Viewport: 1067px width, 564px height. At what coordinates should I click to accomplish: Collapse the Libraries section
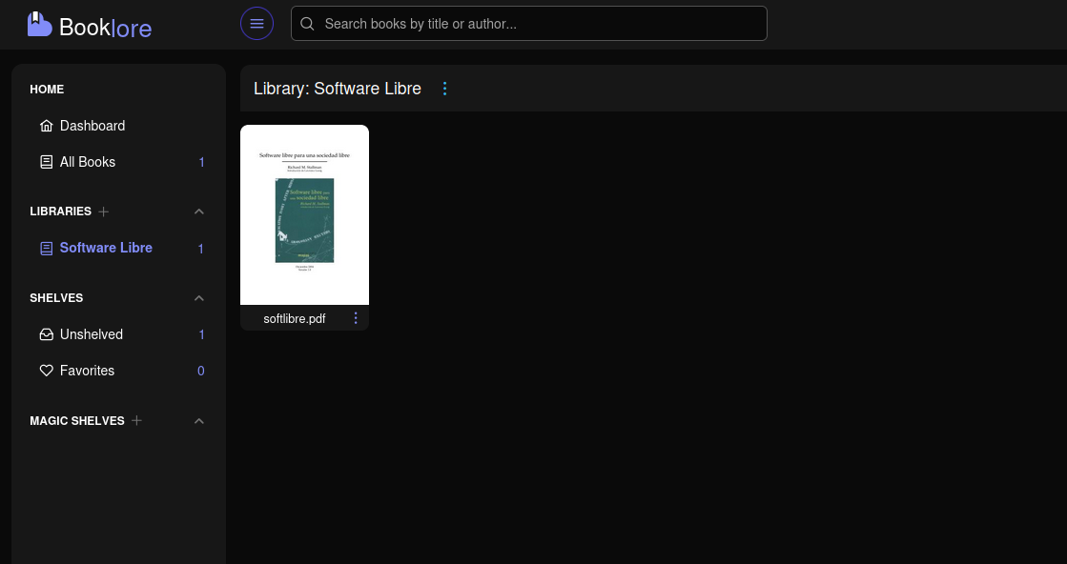pos(198,211)
